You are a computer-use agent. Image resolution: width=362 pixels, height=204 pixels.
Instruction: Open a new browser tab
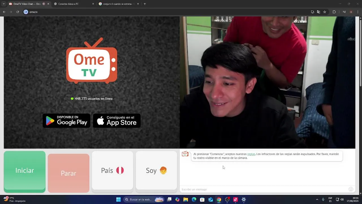(145, 4)
